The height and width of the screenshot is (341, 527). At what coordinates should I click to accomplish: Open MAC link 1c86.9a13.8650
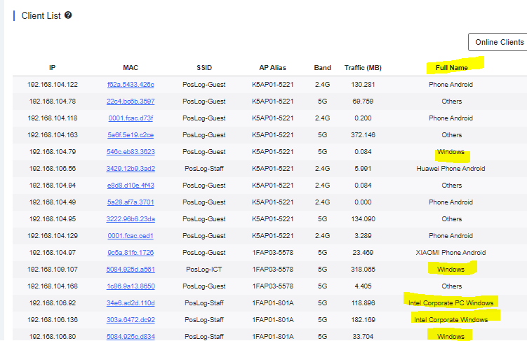(131, 286)
